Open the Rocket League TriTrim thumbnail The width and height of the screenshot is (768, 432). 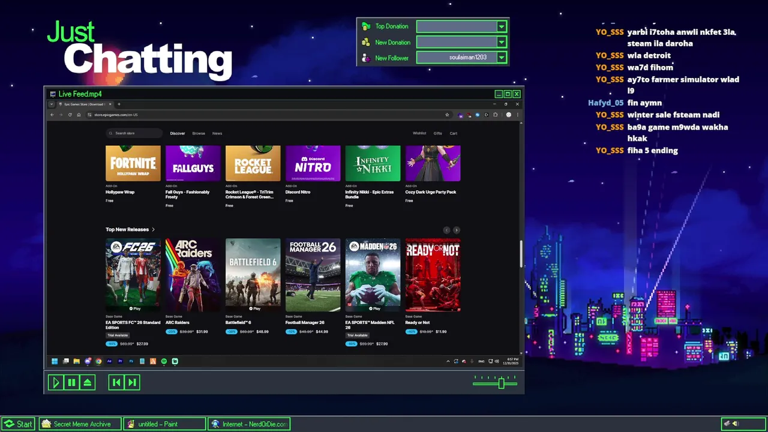253,163
